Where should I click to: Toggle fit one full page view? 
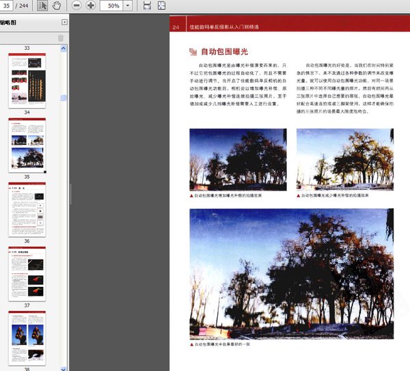161,5
